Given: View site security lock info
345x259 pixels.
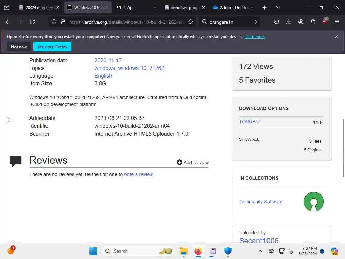Looking at the screenshot, I should [63, 22].
